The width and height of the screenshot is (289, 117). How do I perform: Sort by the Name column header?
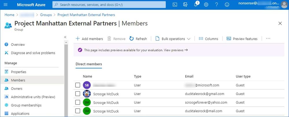pos(87,76)
